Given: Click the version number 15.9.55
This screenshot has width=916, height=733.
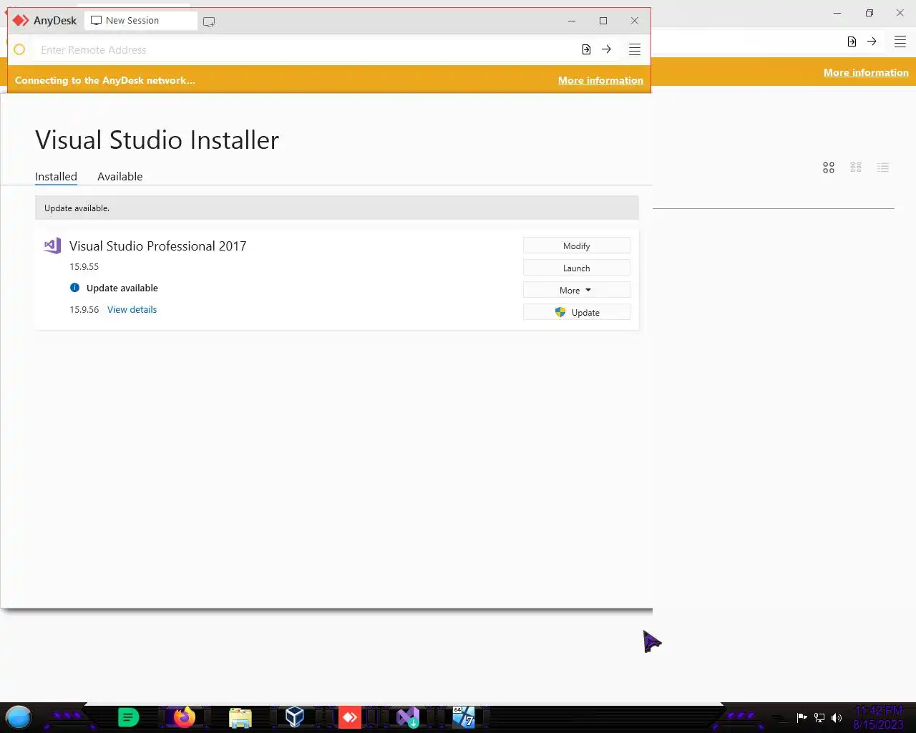Looking at the screenshot, I should [84, 266].
